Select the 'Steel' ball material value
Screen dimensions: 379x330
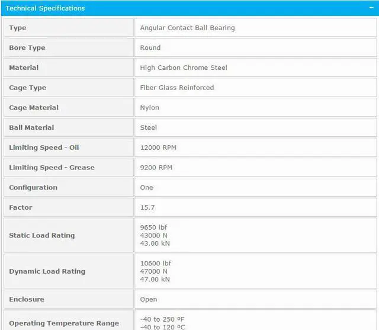pyautogui.click(x=149, y=127)
